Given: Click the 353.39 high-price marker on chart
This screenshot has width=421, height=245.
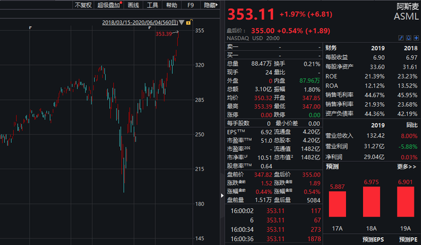Looking at the screenshot, I should (164, 34).
